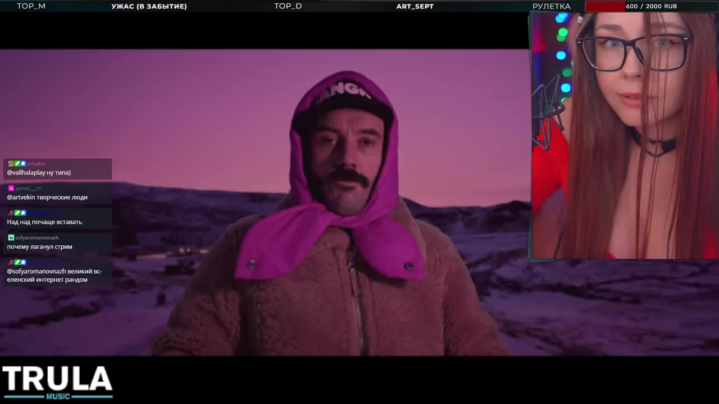Click the music video playing in the main area
719x404 pixels.
point(264,202)
